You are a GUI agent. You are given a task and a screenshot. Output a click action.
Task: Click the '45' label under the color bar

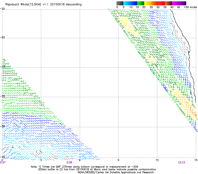pos(178,7)
